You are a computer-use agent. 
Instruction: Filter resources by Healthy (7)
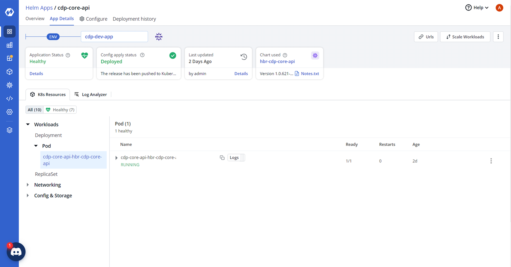(60, 110)
